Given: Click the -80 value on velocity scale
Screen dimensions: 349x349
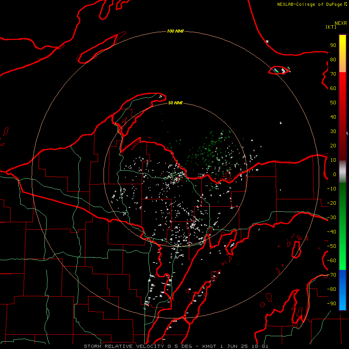Looking at the screenshot, I should click(x=332, y=289).
